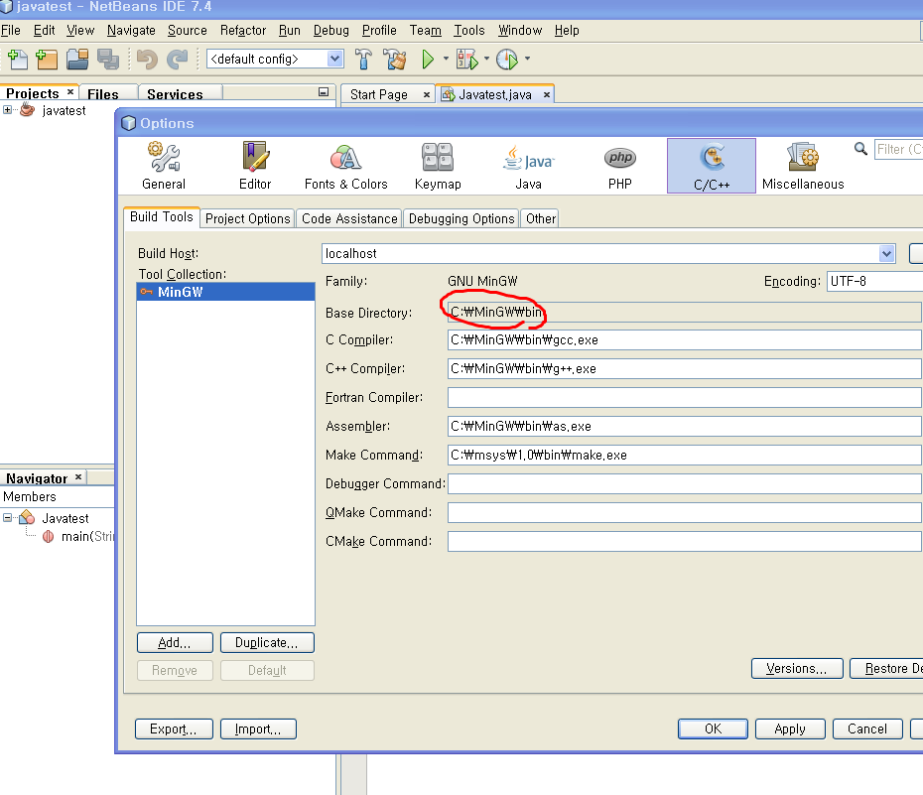Open the Editor options category

[x=255, y=166]
